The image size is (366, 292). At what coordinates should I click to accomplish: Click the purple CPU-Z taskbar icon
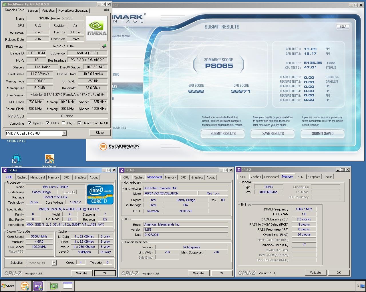pos(38,286)
